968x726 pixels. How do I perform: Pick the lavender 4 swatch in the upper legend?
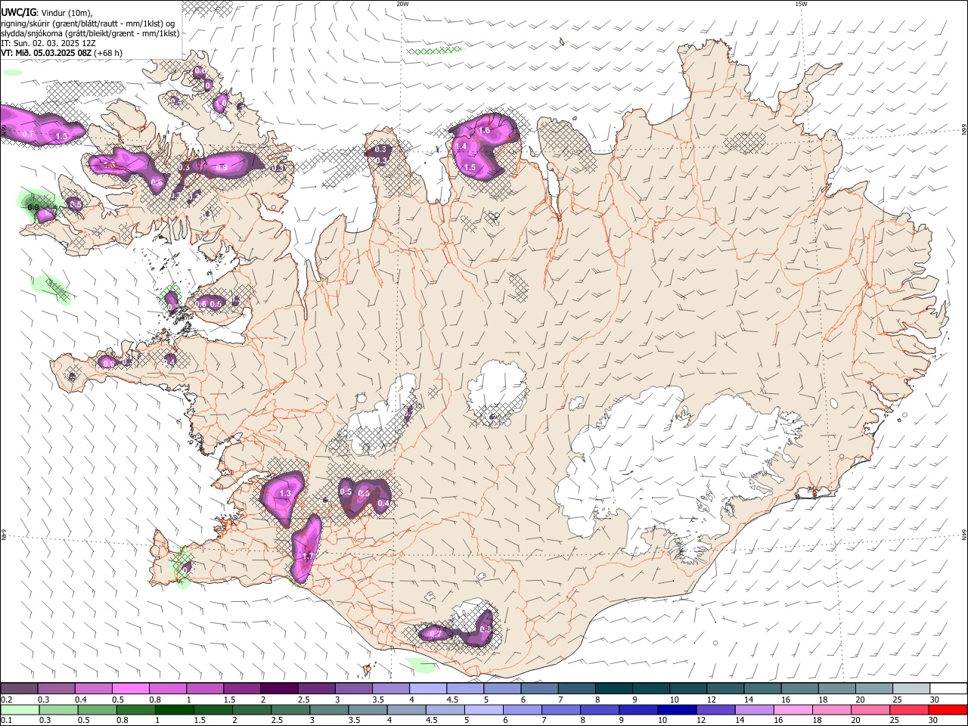click(427, 688)
